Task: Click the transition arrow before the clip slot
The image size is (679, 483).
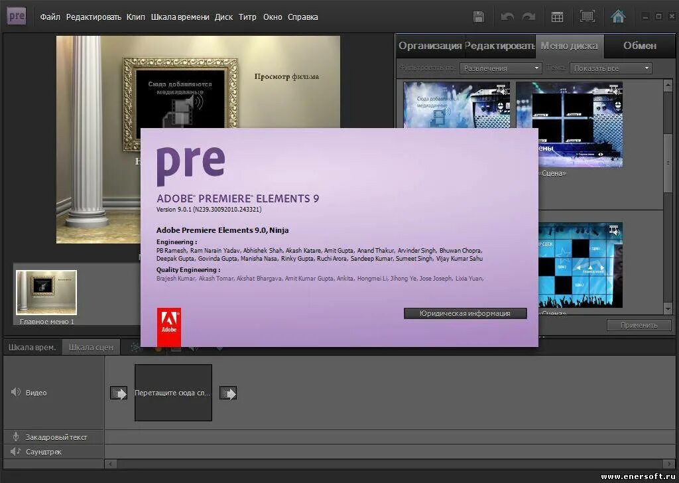Action: click(118, 393)
